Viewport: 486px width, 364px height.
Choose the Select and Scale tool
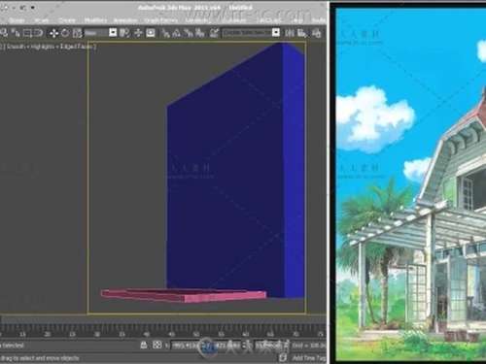pos(77,33)
